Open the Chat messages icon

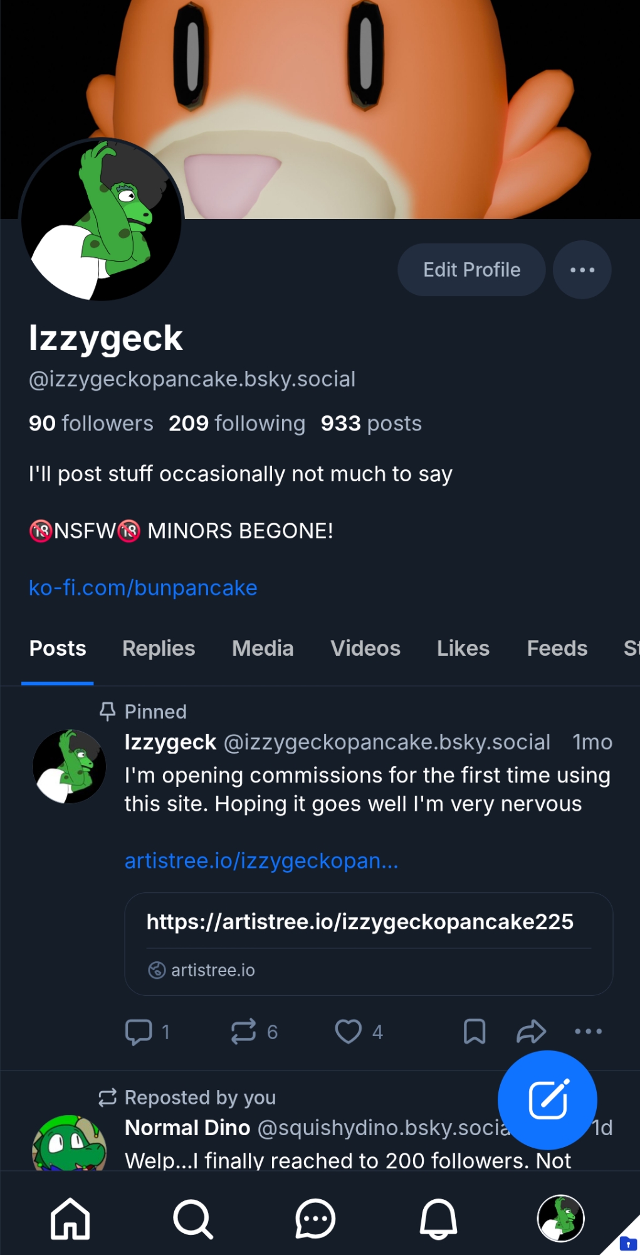pos(315,1219)
